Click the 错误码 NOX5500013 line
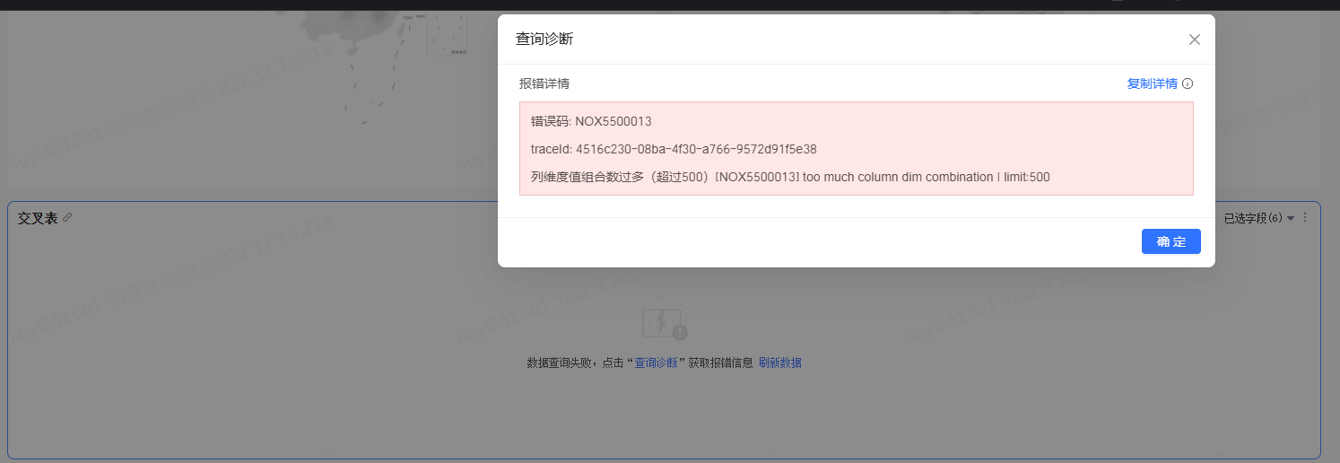The image size is (1340, 463). pos(591,121)
